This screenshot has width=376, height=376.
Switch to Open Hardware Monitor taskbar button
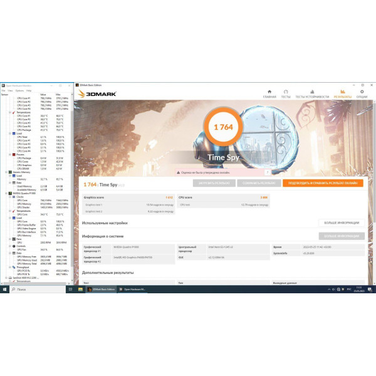[x=133, y=290]
